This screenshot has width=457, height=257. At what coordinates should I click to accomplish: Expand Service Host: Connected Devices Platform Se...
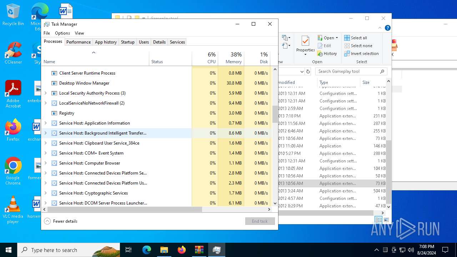tap(45, 173)
